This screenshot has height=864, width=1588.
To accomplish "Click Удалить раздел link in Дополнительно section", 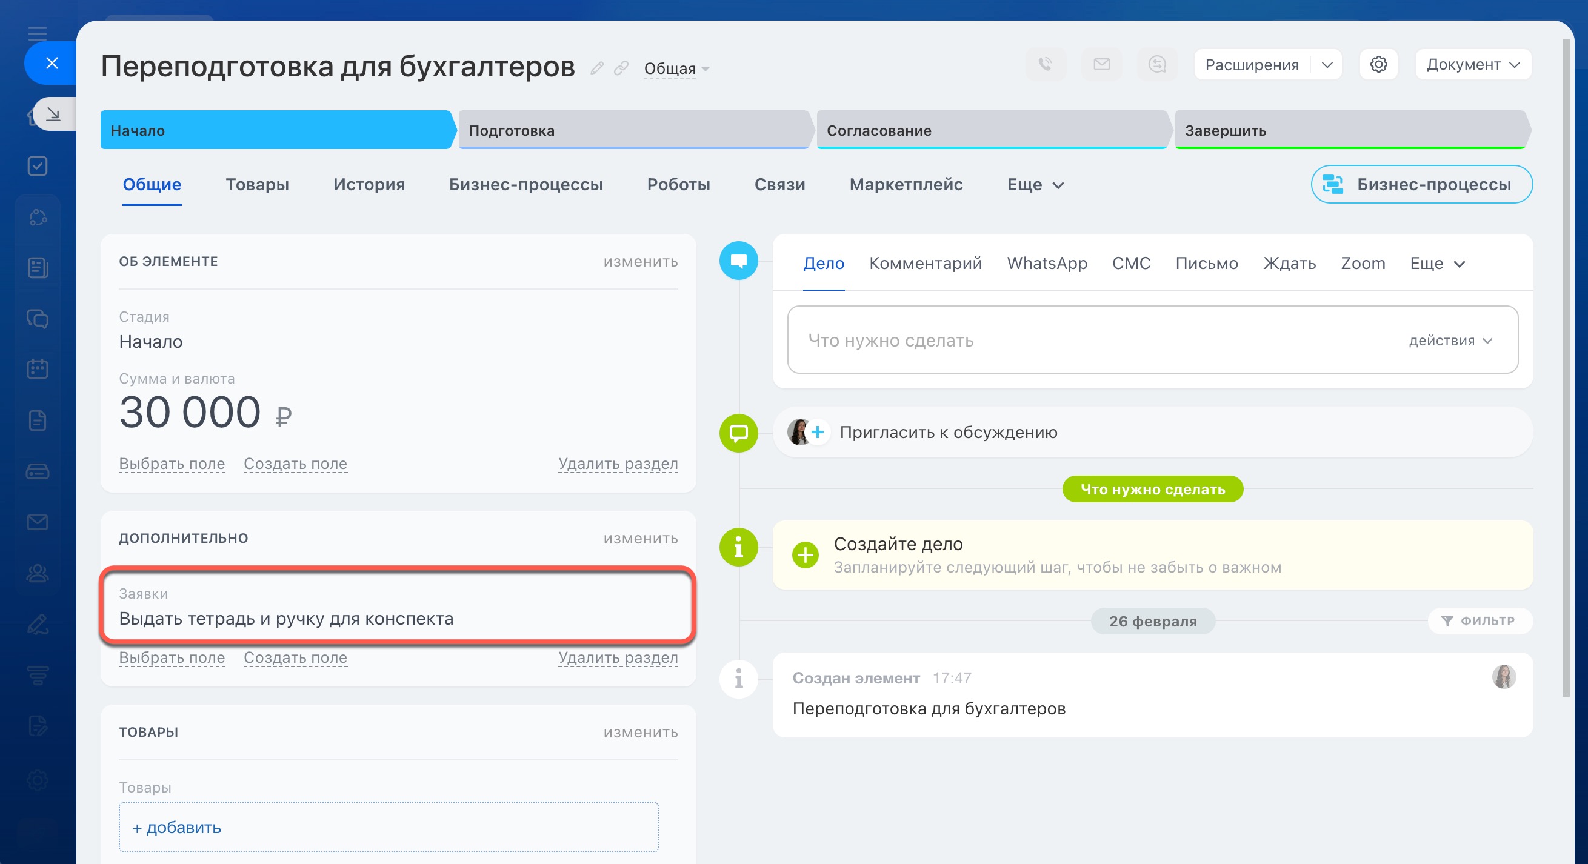I will click(618, 657).
